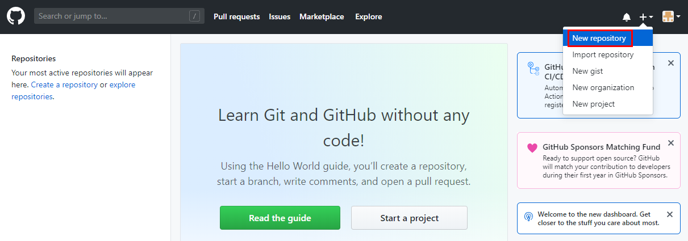Screen dimensions: 688x241
Task: Click the Read the guide button
Action: (280, 218)
